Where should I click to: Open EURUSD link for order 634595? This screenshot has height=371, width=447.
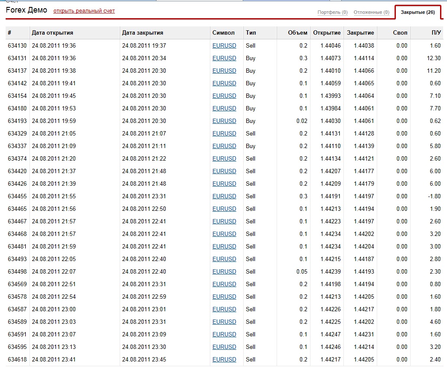click(224, 347)
